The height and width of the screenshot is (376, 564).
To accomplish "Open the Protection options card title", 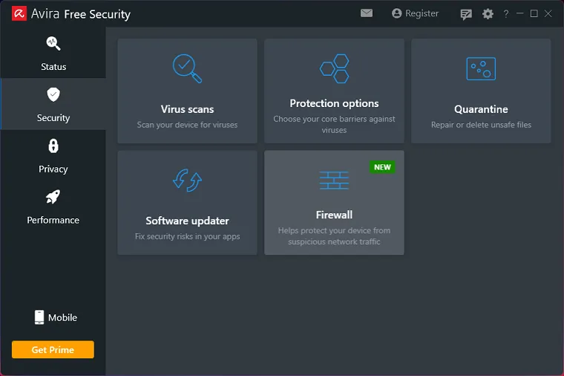I will 334,103.
